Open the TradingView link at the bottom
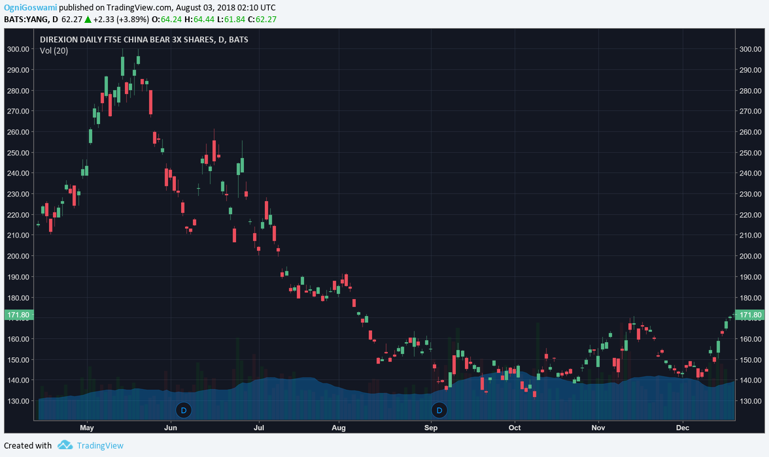Viewport: 769px width, 457px height. coord(100,445)
